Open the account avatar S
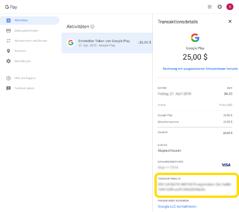Image resolution: width=239 pixels, height=212 pixels. click(x=230, y=7)
